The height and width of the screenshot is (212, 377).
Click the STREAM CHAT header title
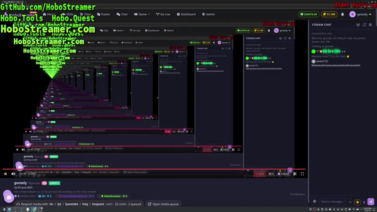322,25
